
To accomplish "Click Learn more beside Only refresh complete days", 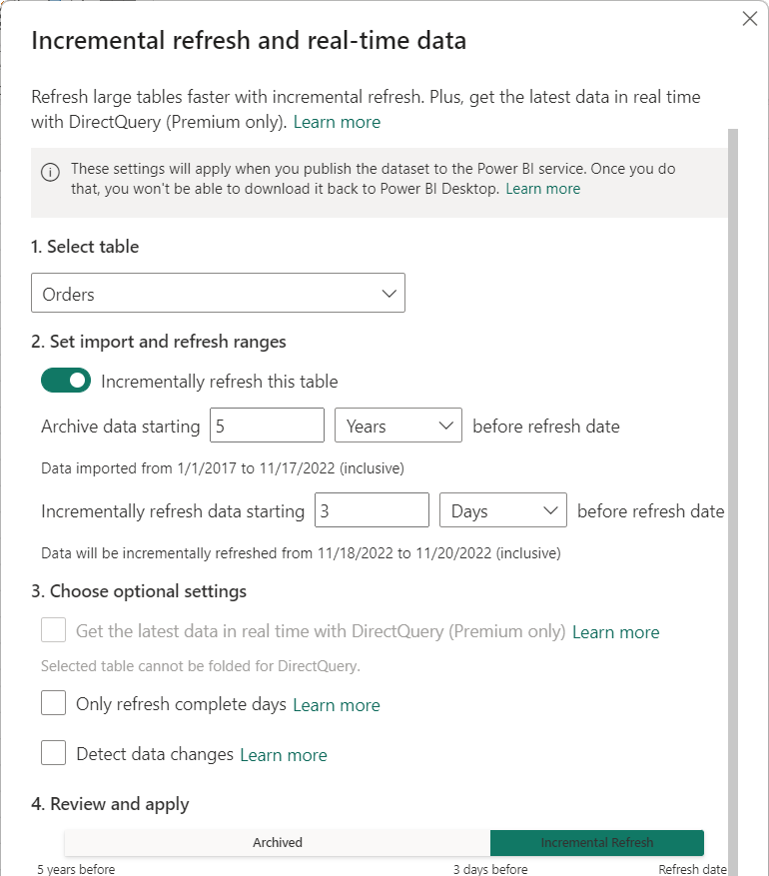I will [x=336, y=704].
